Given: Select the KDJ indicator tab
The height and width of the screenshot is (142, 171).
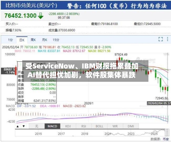Looking at the screenshot, I should (x=68, y=126).
